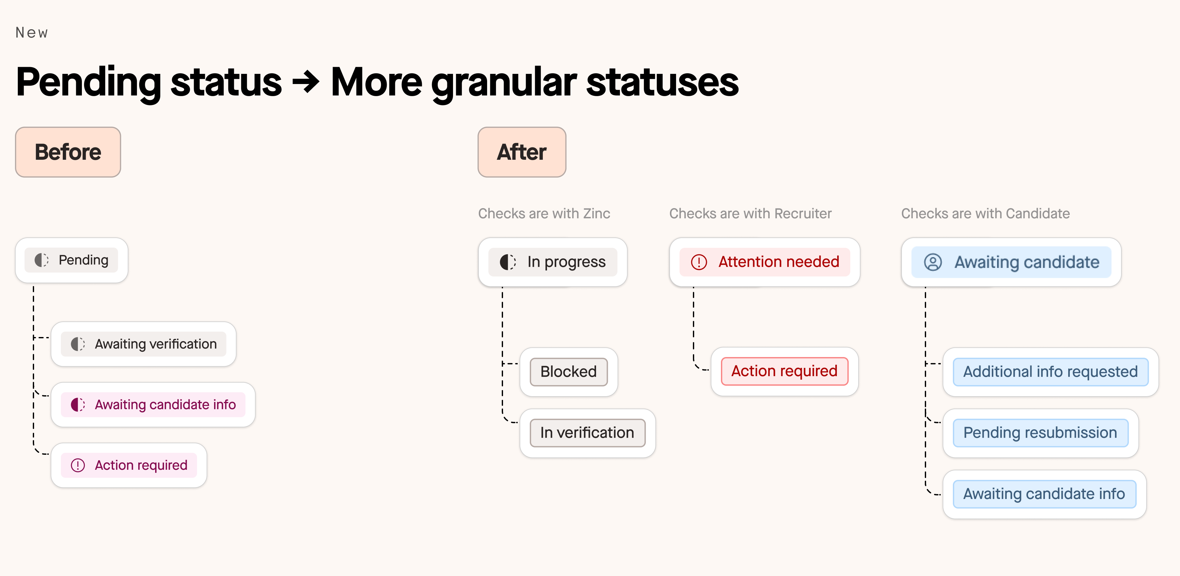Image resolution: width=1180 pixels, height=576 pixels.
Task: Click the Blocked status tag
Action: pos(568,371)
